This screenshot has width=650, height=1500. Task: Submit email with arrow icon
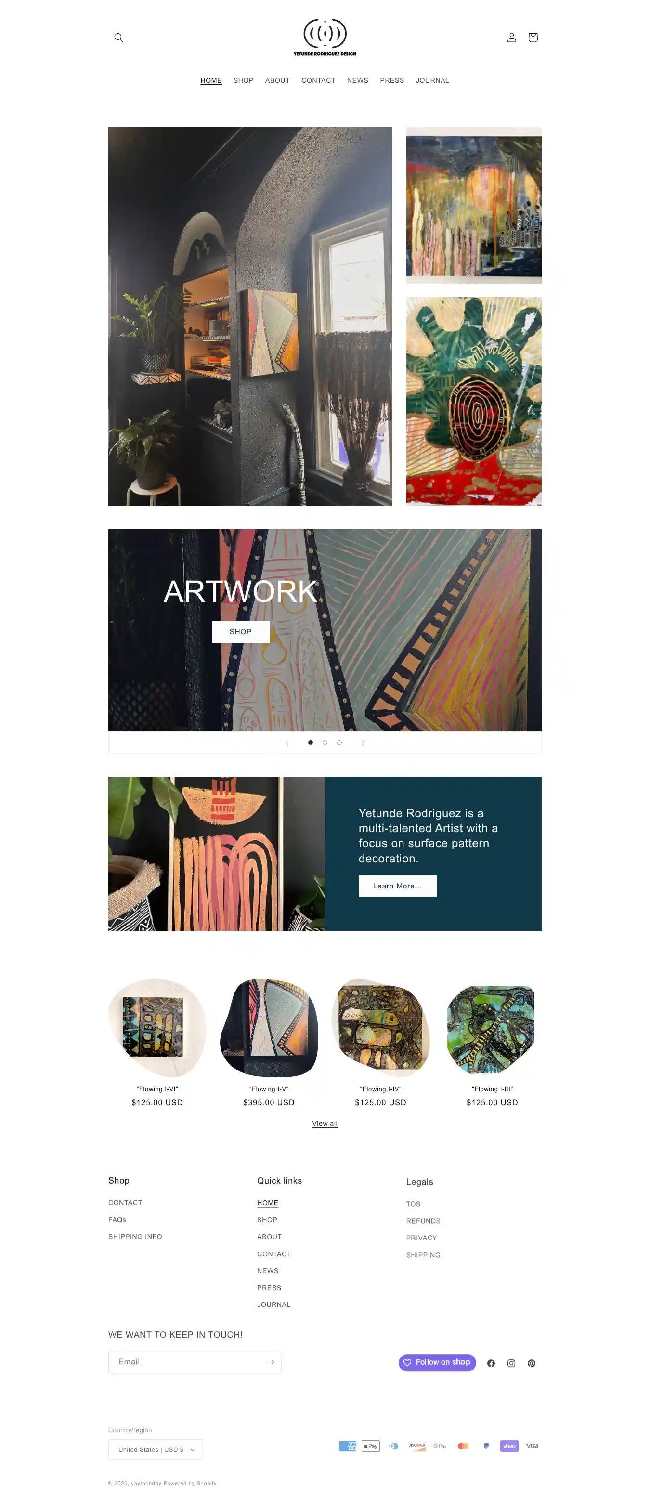tap(271, 1362)
